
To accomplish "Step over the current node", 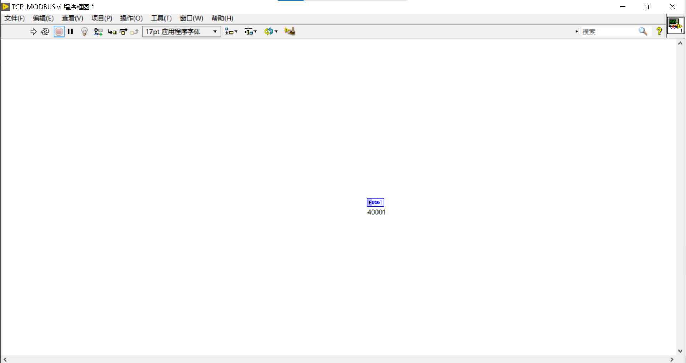I will coord(123,31).
